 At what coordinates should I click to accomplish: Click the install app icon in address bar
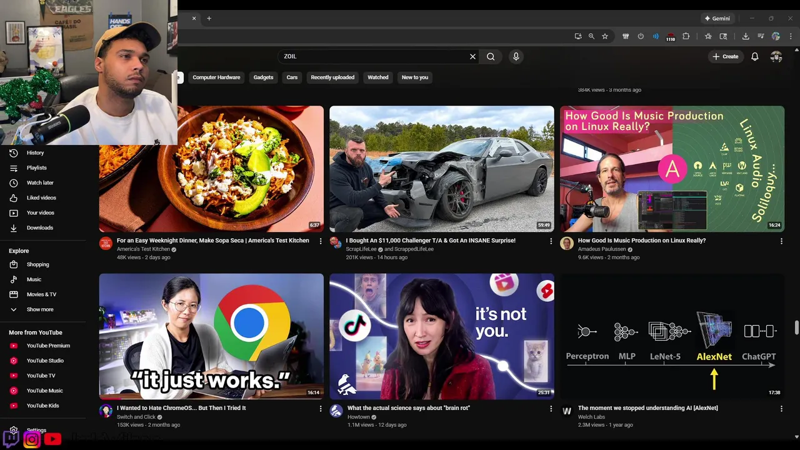[x=578, y=36]
